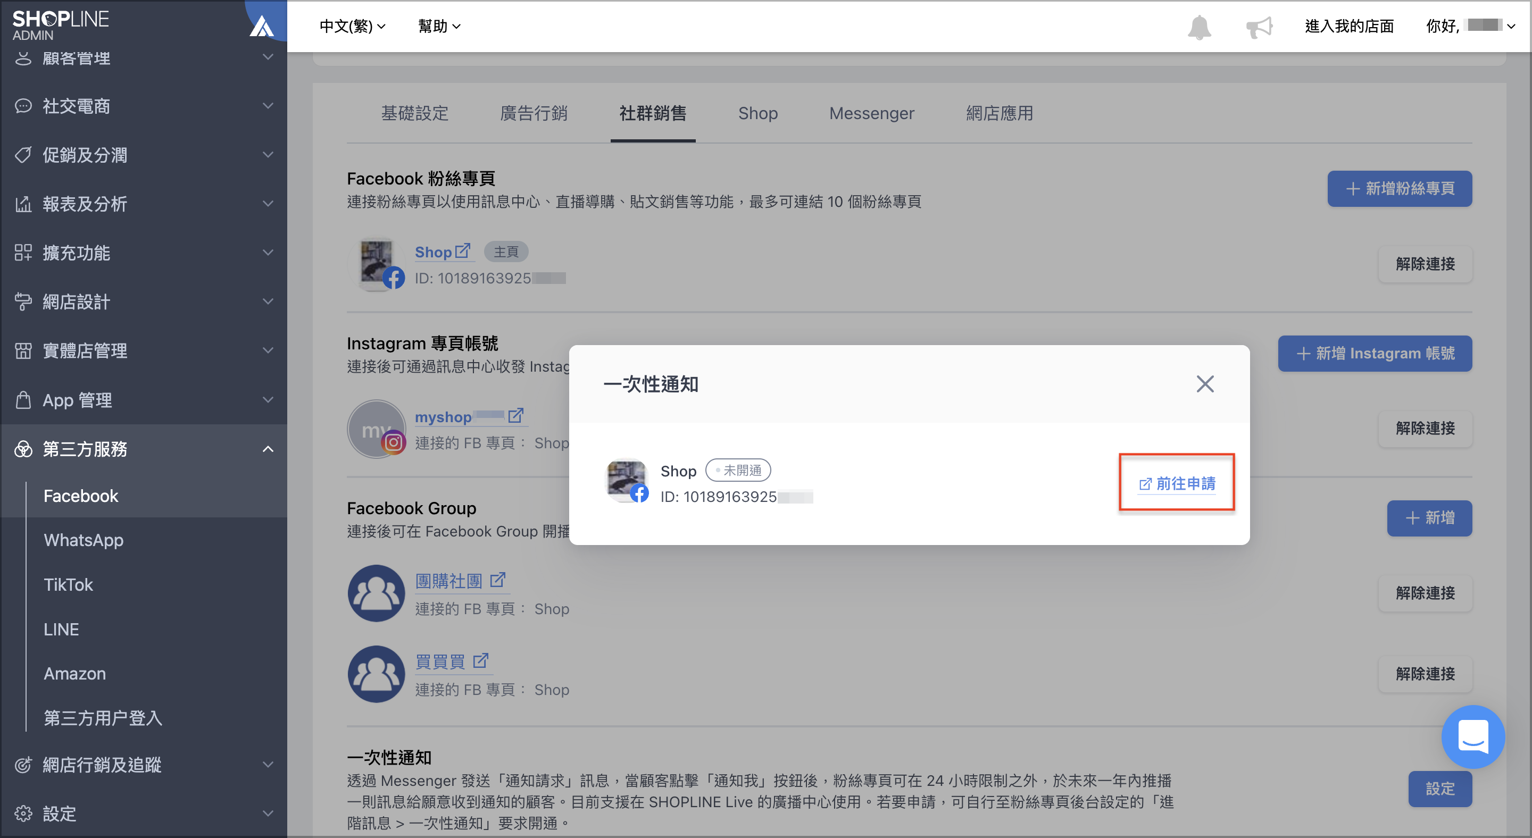Image resolution: width=1532 pixels, height=838 pixels.
Task: Disconnect myshop Instagram via 解除連接
Action: click(x=1425, y=429)
